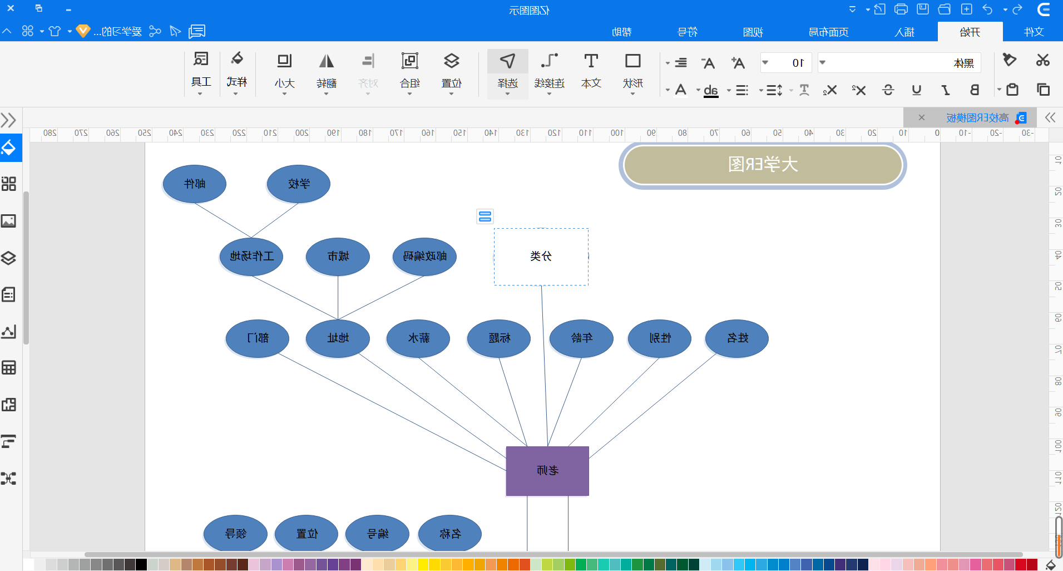Pick the bright yellow swatch in the palette
The height and width of the screenshot is (571, 1063).
point(423,564)
